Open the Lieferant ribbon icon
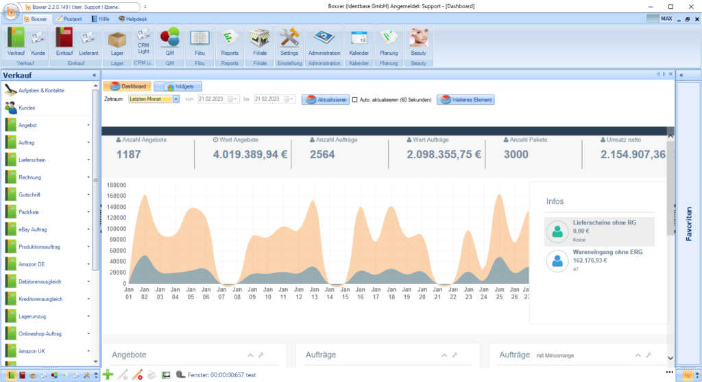This screenshot has width=702, height=382. pyautogui.click(x=88, y=42)
